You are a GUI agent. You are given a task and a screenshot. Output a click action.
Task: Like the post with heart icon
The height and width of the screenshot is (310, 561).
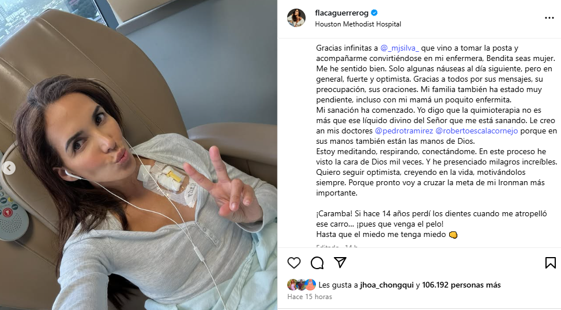coord(293,263)
